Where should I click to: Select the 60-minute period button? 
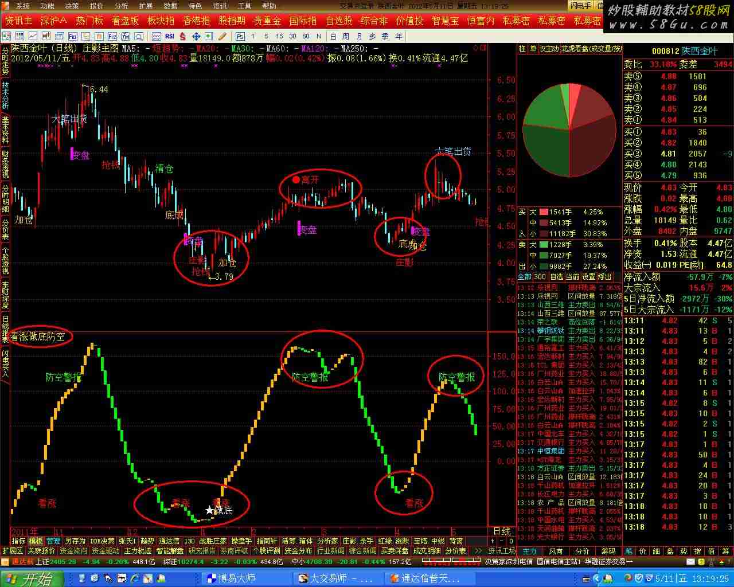[x=305, y=36]
